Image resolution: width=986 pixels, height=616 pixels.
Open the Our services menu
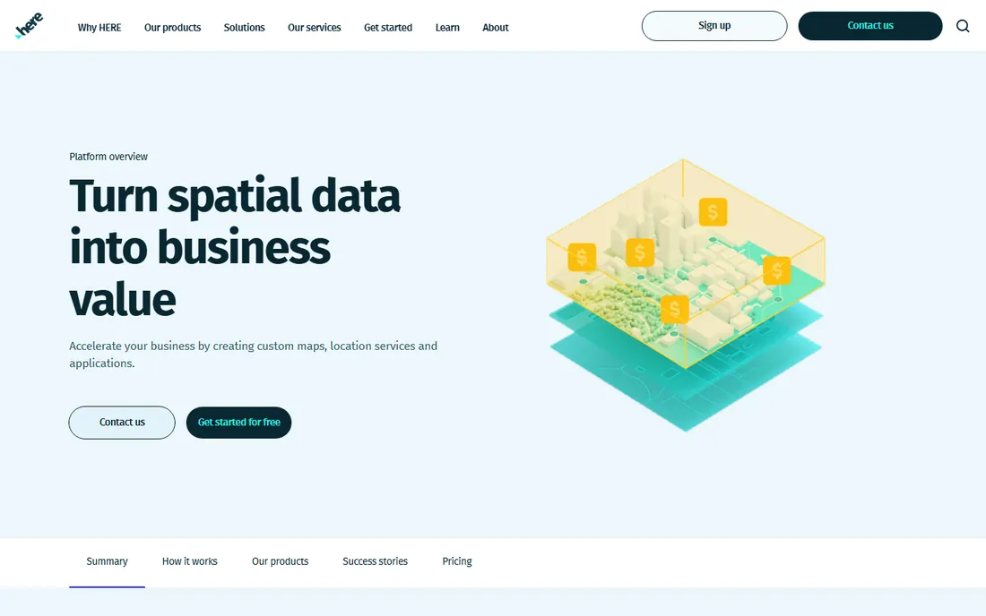pyautogui.click(x=315, y=28)
